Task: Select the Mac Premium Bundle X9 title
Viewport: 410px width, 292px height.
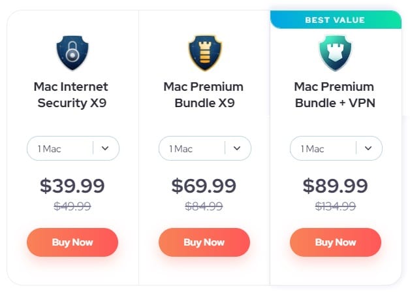Action: [x=204, y=95]
